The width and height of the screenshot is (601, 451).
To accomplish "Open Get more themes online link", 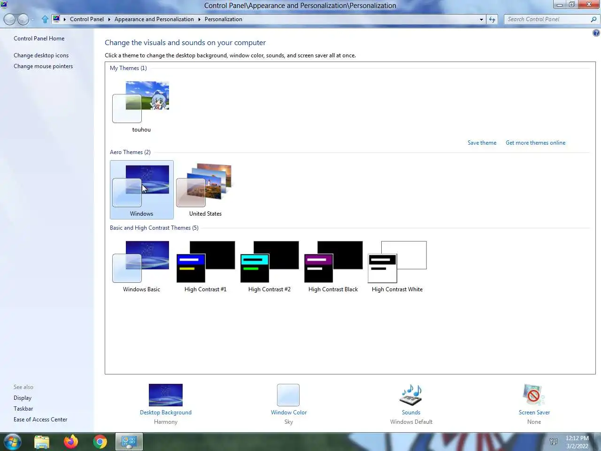I will click(535, 143).
